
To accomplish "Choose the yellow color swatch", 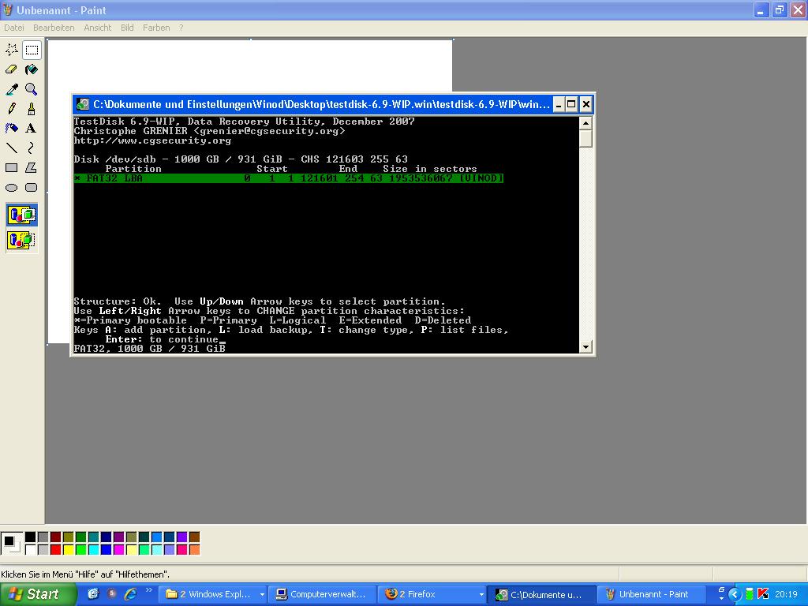I will pyautogui.click(x=69, y=550).
